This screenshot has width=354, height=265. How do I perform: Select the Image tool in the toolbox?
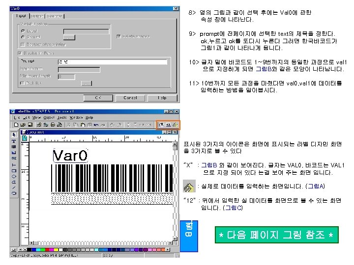point(14,153)
